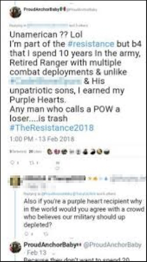Click last liker avatar in likes row
147x262 pixels.
click(106, 152)
